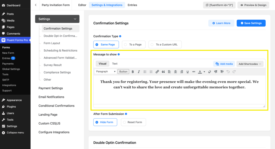The height and width of the screenshot is (149, 275).
Task: Open Preview & Design
Action: 253,5
